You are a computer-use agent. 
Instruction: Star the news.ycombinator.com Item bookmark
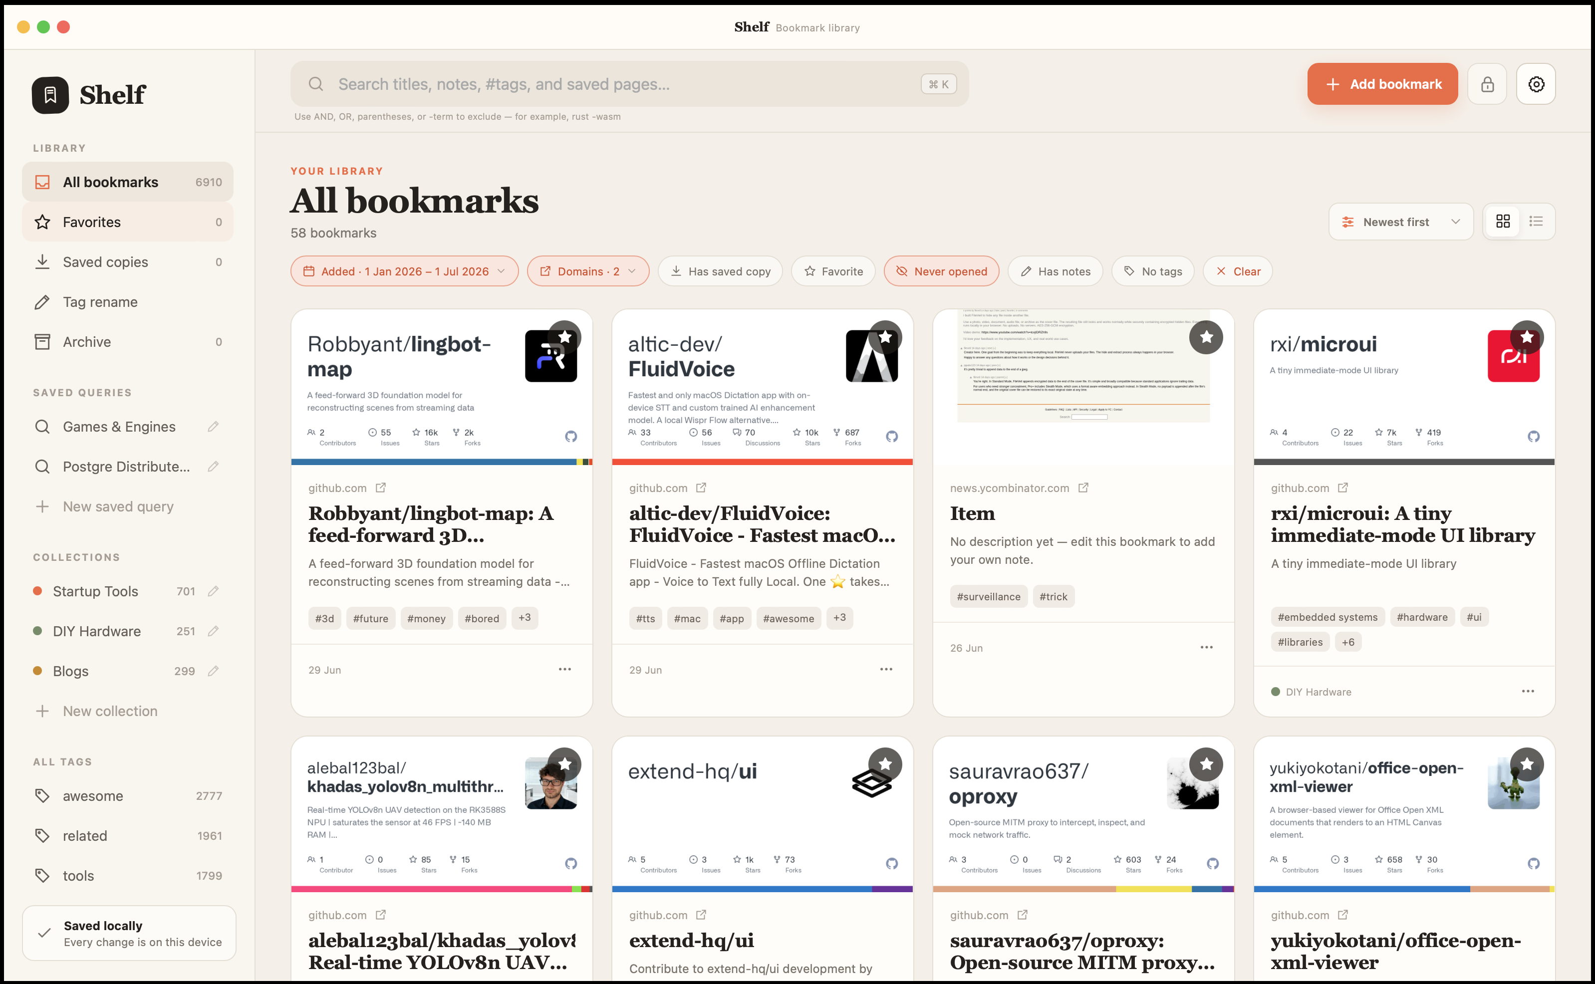(x=1206, y=337)
